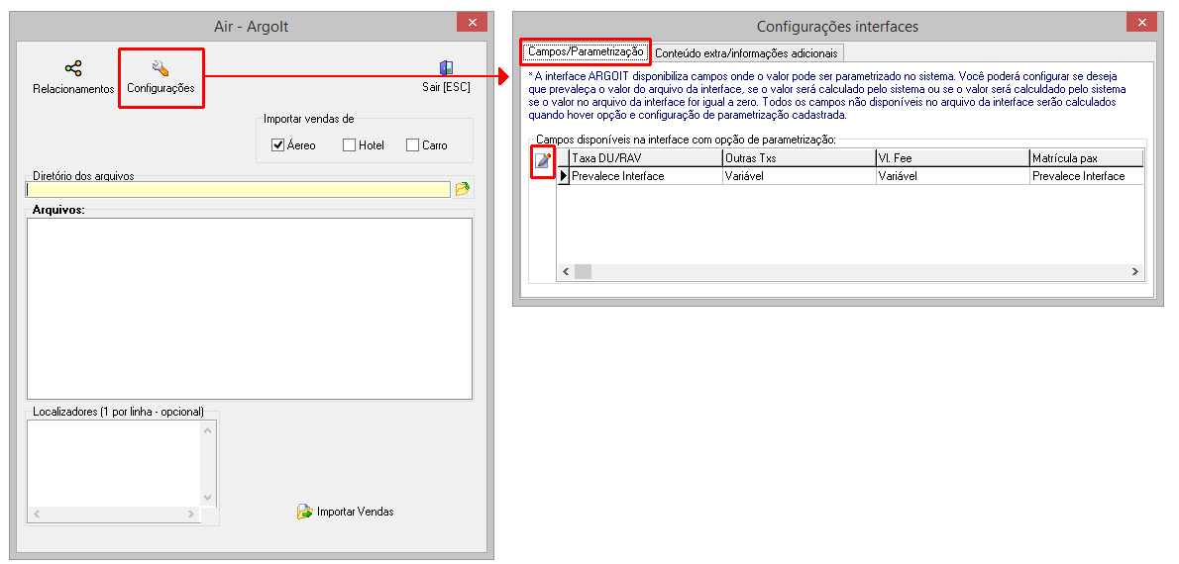Click the edit parametrization pencil icon
This screenshot has width=1179, height=564.
pos(543,160)
